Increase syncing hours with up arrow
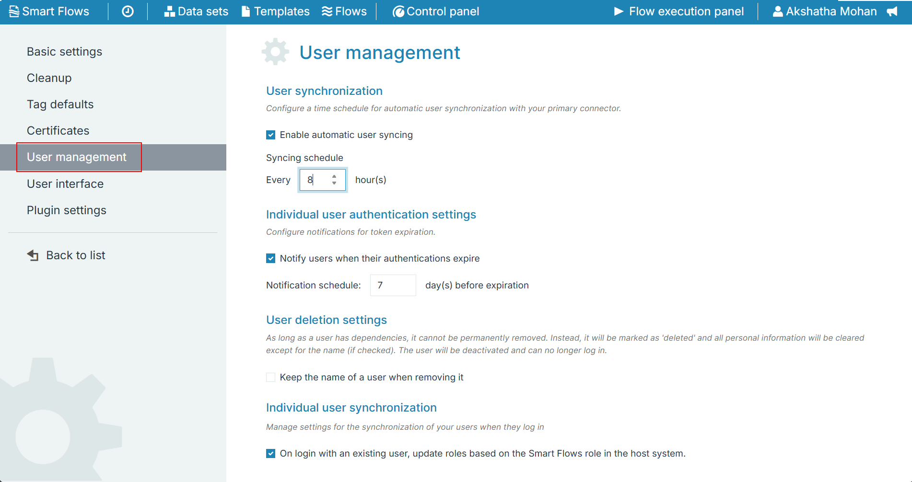The image size is (912, 482). point(334,177)
